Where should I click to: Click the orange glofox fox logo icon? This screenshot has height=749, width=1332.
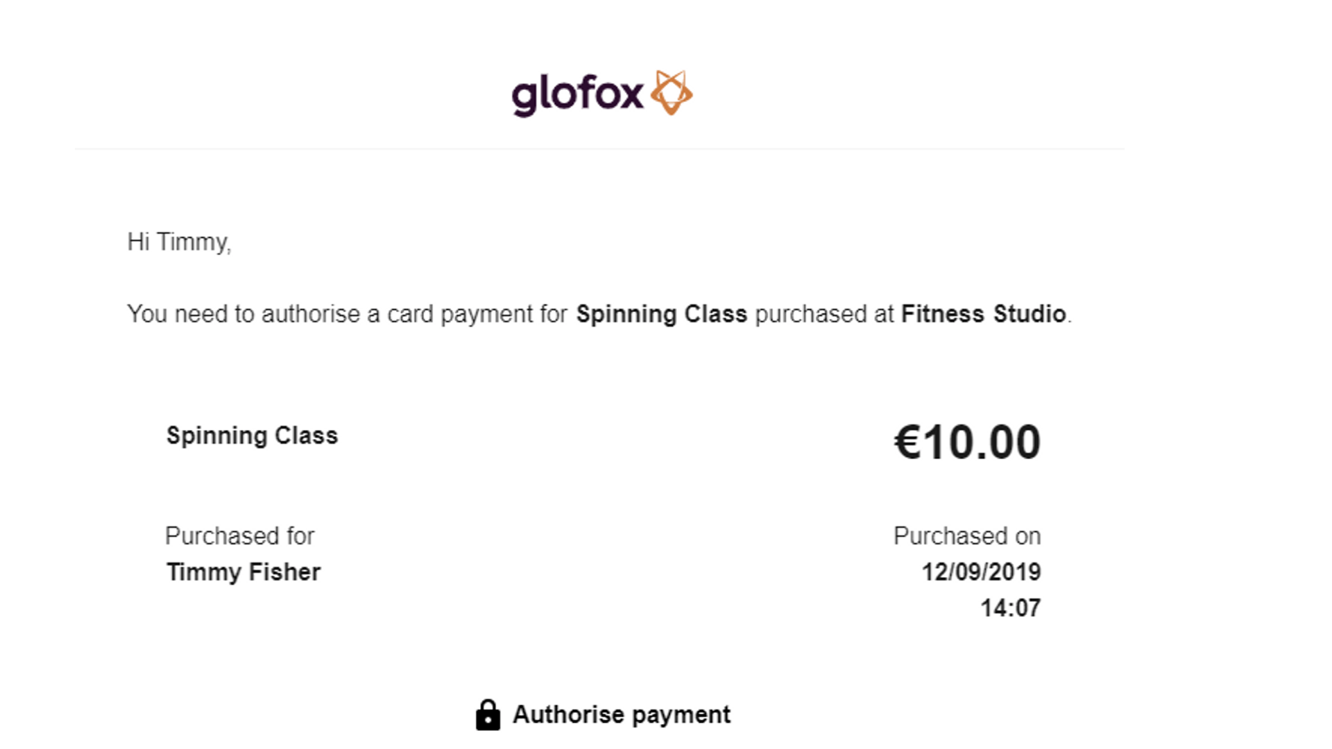[671, 92]
